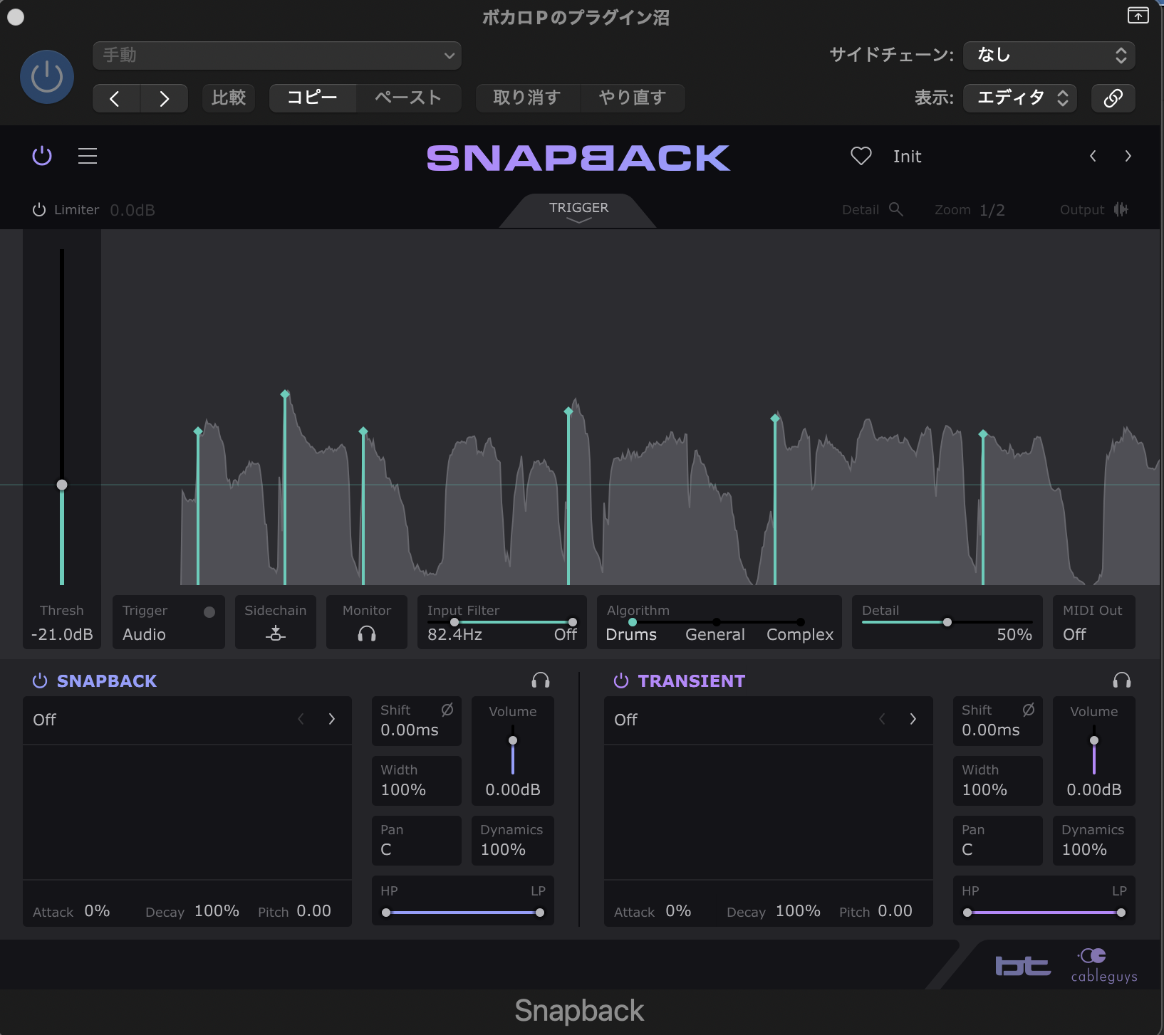The height and width of the screenshot is (1035, 1164).
Task: Favorite the Init preset with heart icon
Action: tap(861, 156)
